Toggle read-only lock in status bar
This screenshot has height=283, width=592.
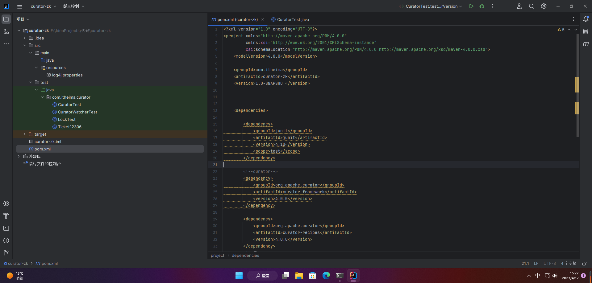[x=584, y=264]
